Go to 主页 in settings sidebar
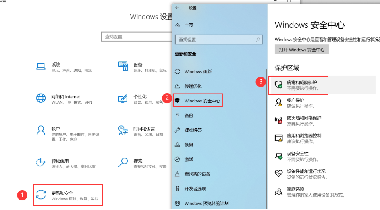 [189, 25]
